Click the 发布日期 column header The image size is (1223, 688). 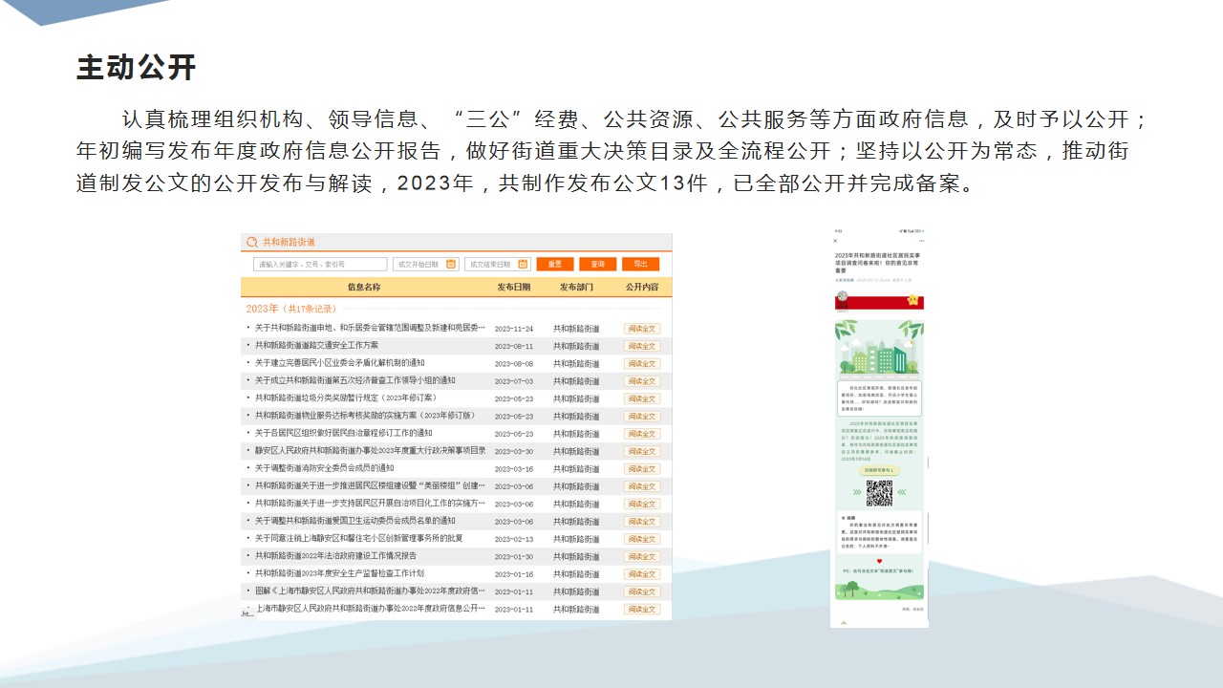[513, 287]
